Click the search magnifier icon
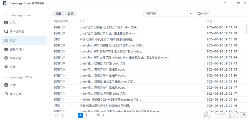 (x=199, y=14)
